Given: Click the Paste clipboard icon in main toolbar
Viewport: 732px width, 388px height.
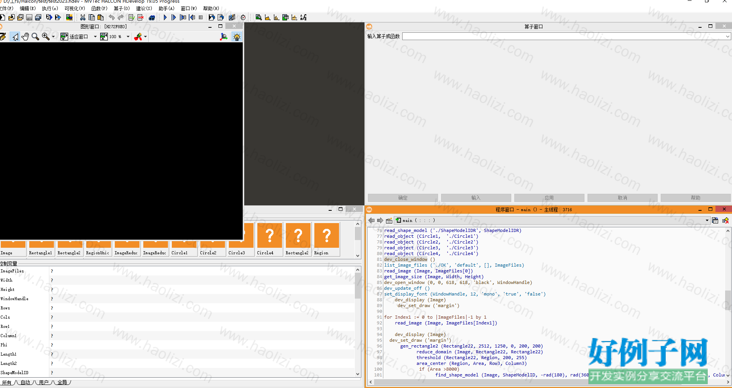Looking at the screenshot, I should click(x=101, y=17).
